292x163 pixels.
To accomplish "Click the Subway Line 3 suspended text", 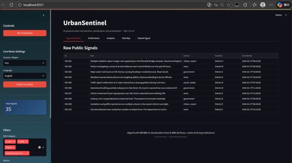I will point(128,99).
